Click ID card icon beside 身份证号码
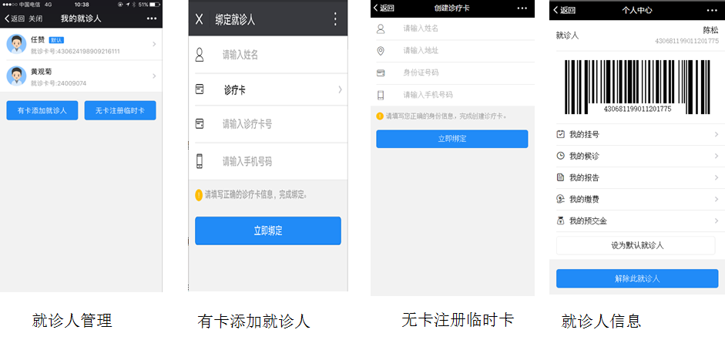Viewport: 725px width, 340px height. (x=381, y=72)
